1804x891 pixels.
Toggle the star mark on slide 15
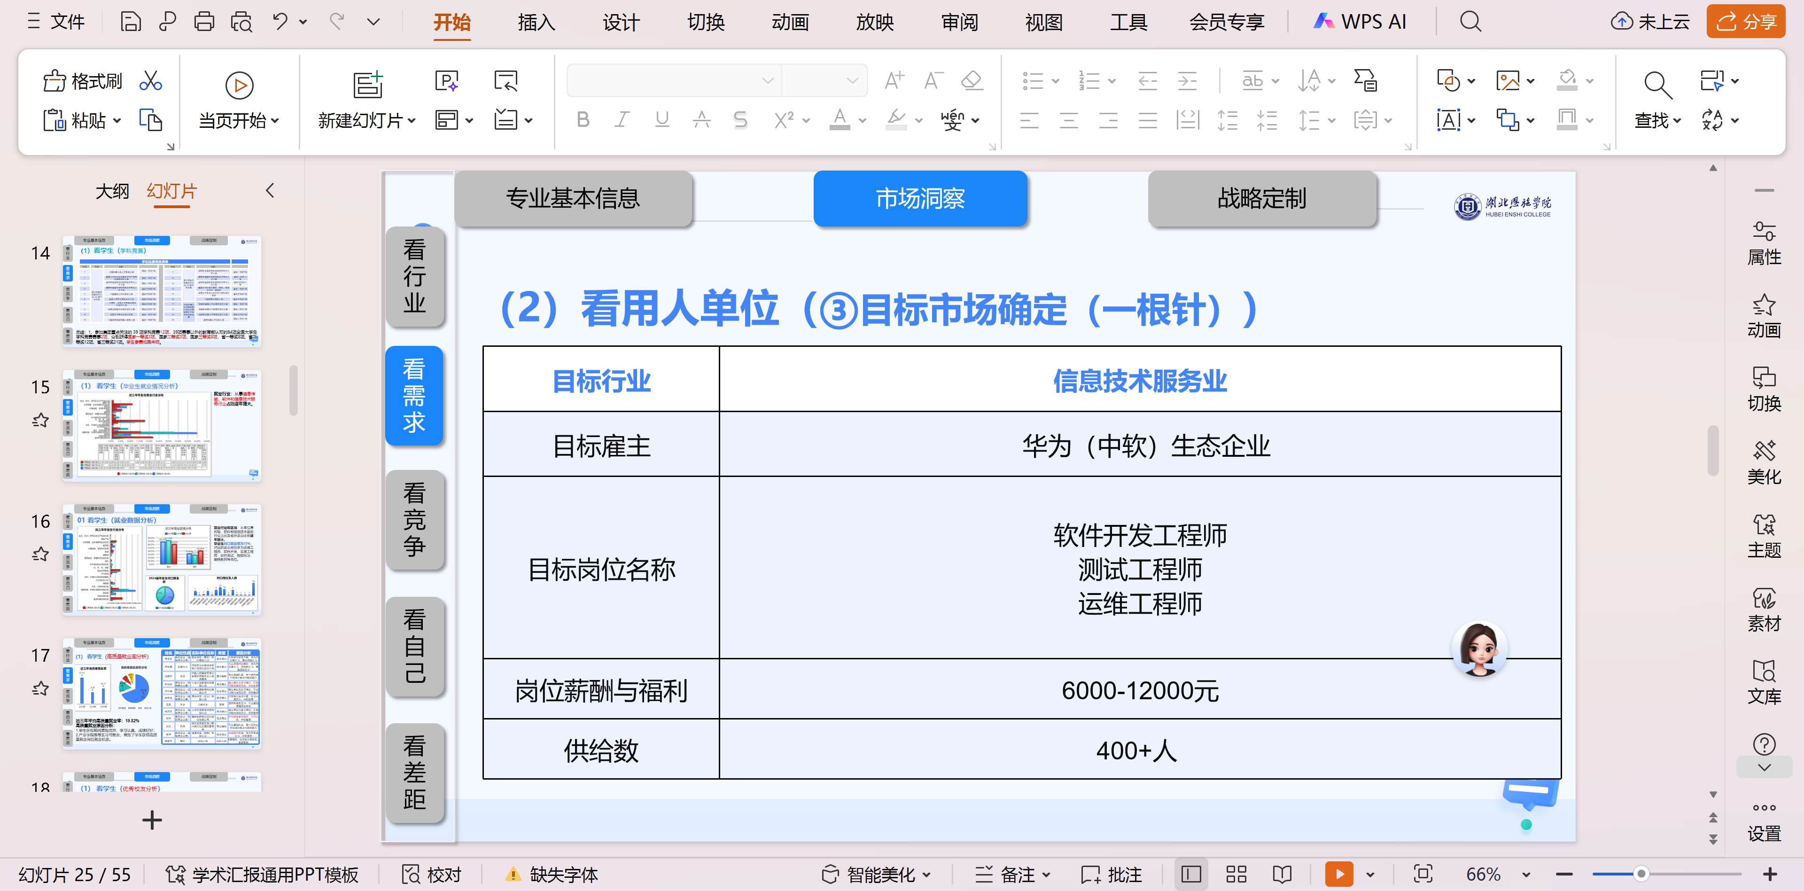click(x=40, y=420)
